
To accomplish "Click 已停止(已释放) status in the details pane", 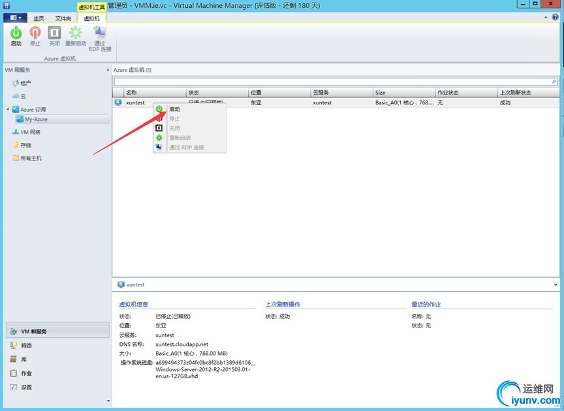I will pos(172,316).
